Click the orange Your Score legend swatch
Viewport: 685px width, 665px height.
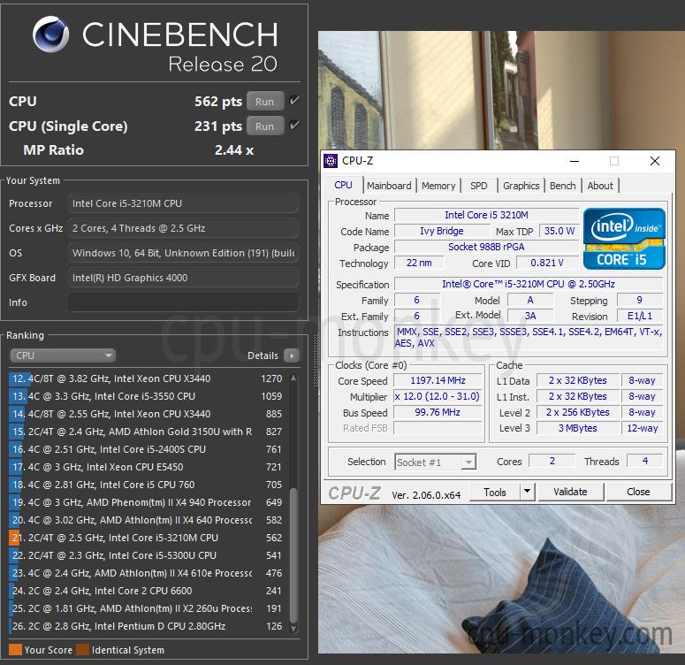(15, 650)
